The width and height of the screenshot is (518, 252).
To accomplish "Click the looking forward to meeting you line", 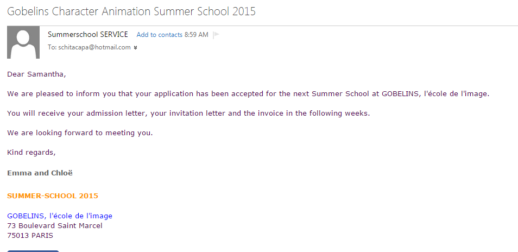I will coord(80,133).
